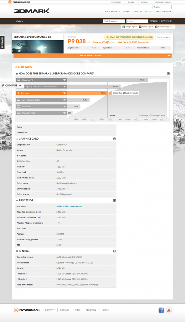Open Forum footer link
This screenshot has height=322, width=185.
click(105, 310)
